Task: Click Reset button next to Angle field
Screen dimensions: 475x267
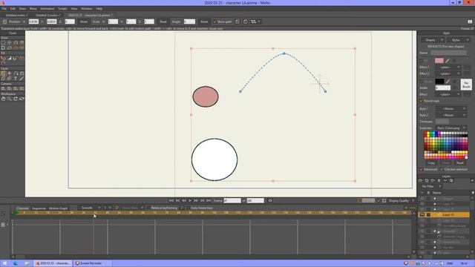Action: click(204, 22)
